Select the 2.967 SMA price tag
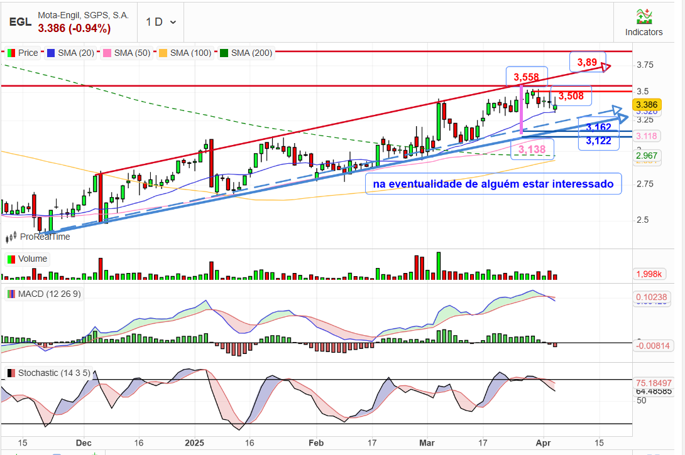Image resolution: width=685 pixels, height=455 pixels. click(x=647, y=156)
